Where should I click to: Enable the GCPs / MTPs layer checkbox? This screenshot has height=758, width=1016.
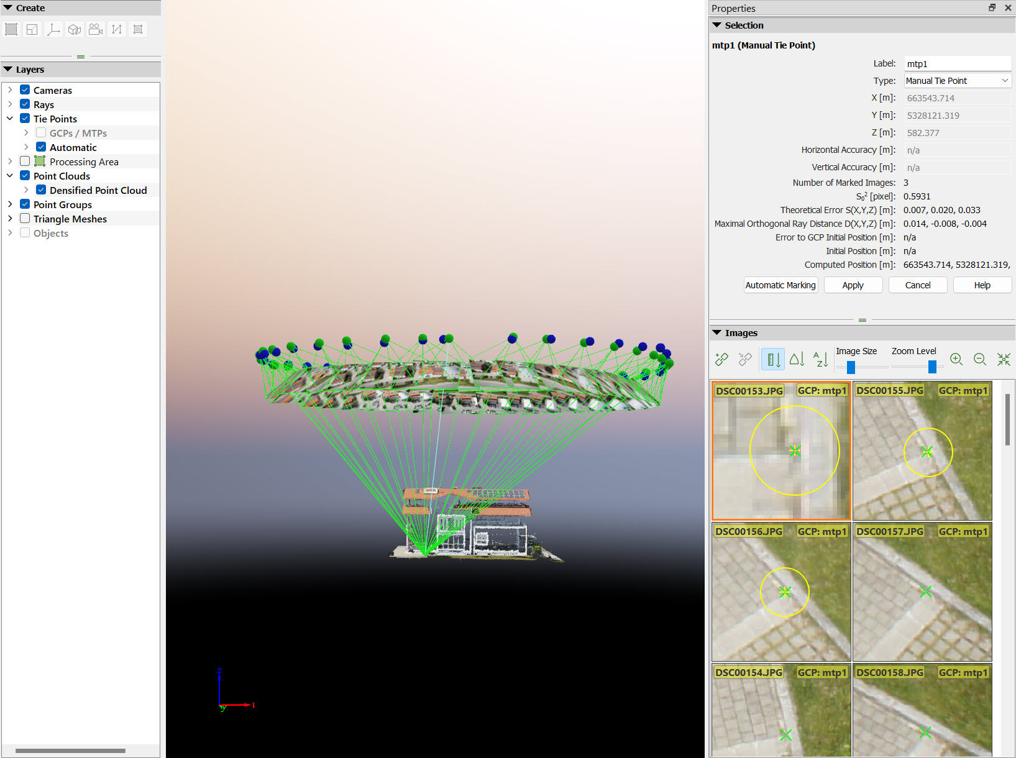[40, 132]
